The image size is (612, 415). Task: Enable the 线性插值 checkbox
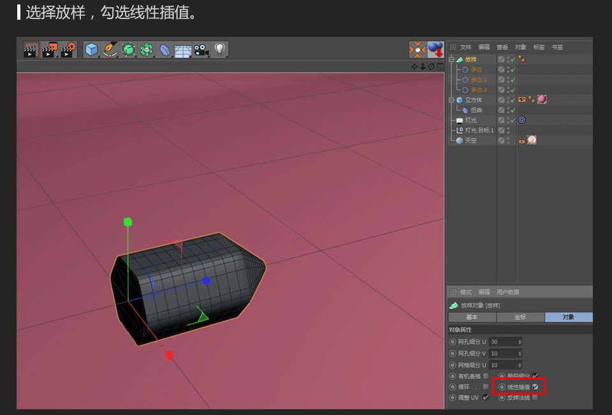pyautogui.click(x=535, y=387)
